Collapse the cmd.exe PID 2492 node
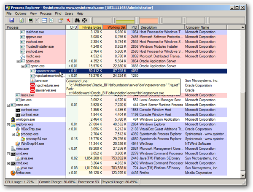This screenshot has width=253, height=192. point(8,163)
